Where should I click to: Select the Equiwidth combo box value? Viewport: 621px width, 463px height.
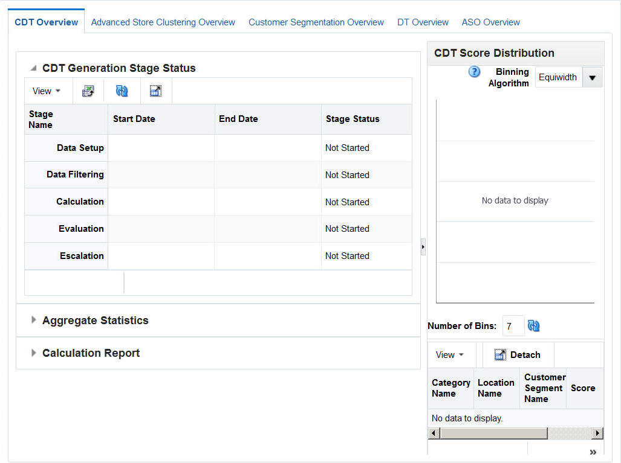point(559,77)
